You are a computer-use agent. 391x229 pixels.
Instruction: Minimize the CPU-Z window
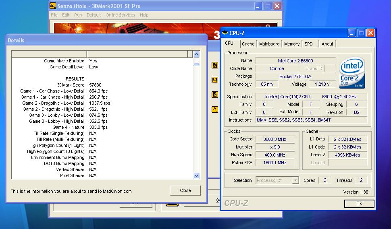352,33
